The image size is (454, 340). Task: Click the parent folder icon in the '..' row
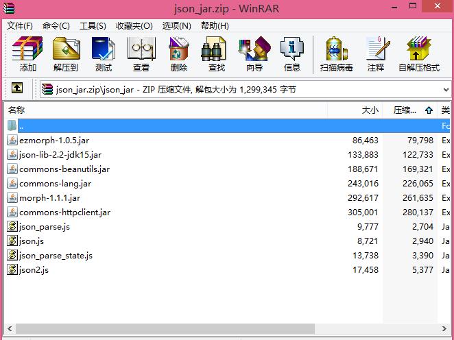12,125
